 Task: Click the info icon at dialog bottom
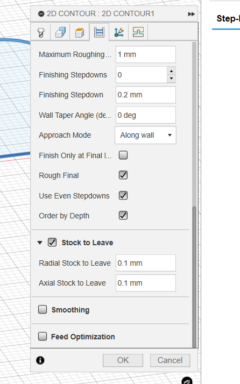(x=40, y=360)
